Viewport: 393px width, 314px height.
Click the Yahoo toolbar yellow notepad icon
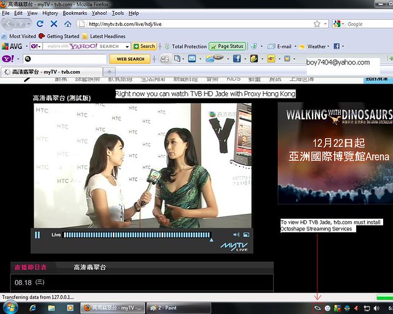tap(254, 59)
